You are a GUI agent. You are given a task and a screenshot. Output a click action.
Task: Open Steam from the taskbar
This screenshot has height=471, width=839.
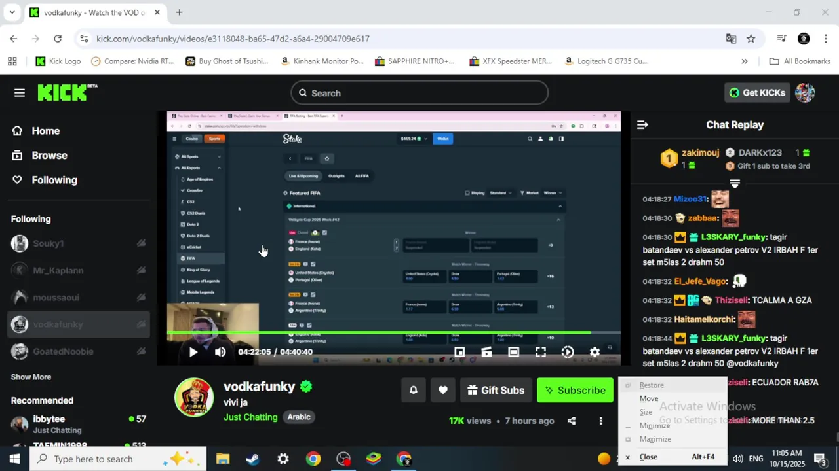pyautogui.click(x=252, y=459)
